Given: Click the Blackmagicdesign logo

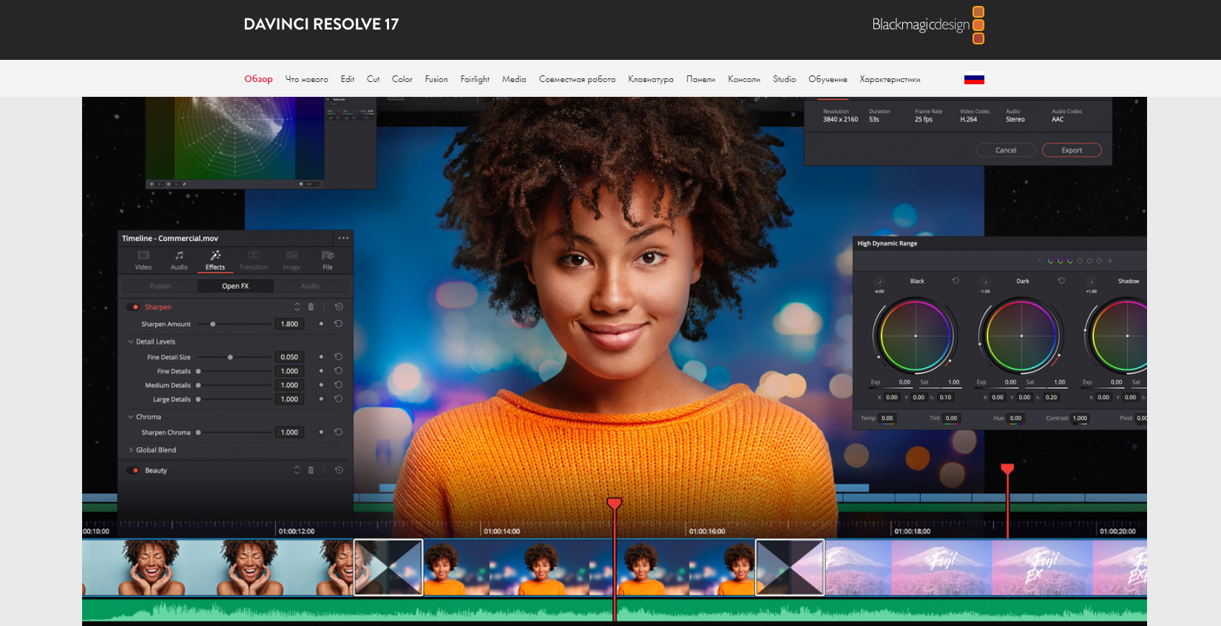Looking at the screenshot, I should (x=928, y=24).
